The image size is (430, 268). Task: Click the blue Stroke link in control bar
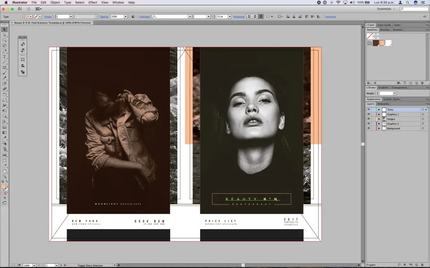(x=48, y=16)
